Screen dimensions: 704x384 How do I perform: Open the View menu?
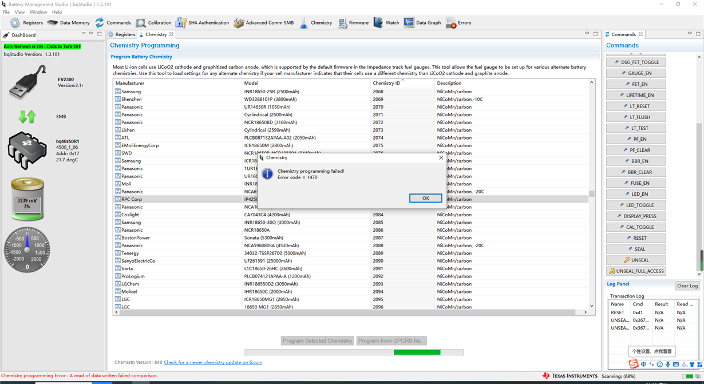point(19,12)
